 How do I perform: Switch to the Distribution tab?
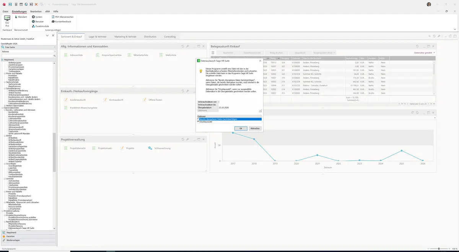(x=150, y=37)
